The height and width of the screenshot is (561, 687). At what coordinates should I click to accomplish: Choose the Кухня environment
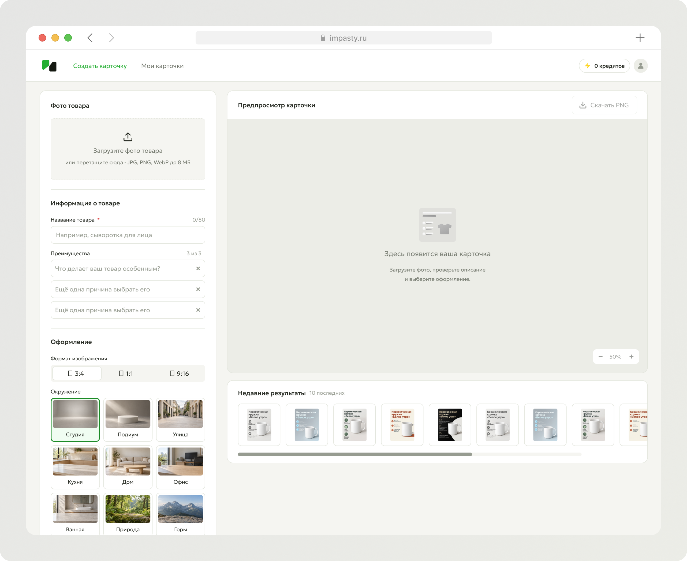(x=75, y=467)
